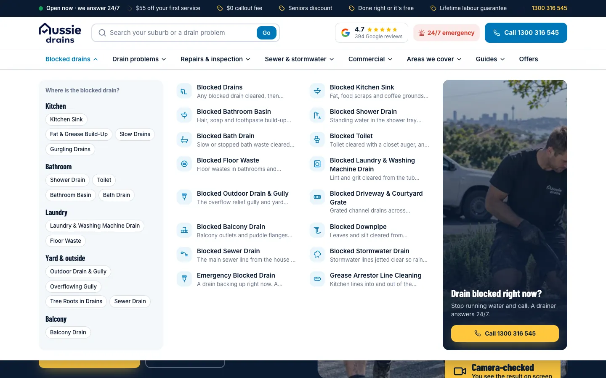Select the Balcony Drain chip
Screen dimensions: 606x378
(68, 333)
